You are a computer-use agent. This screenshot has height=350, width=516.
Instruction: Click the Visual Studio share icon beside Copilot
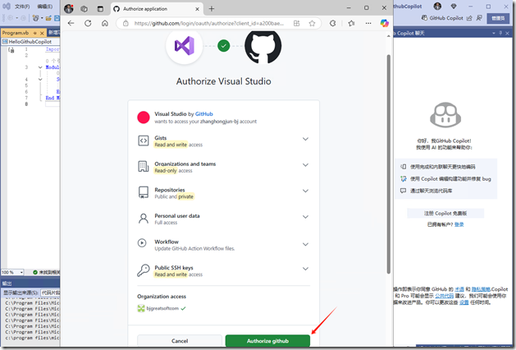click(x=469, y=18)
